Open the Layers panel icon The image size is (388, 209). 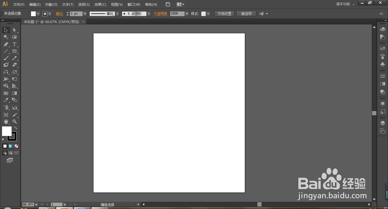pos(383,123)
